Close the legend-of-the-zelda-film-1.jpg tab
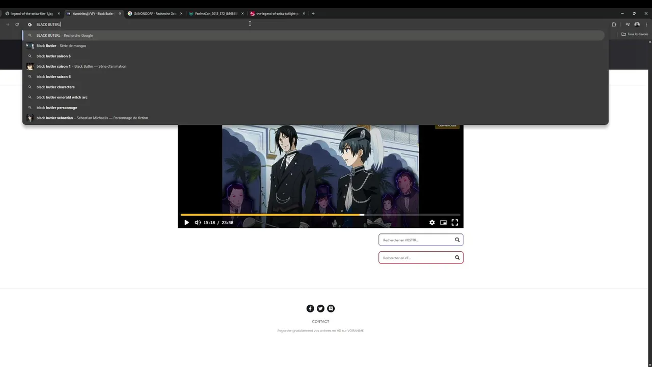The height and width of the screenshot is (367, 652). (59, 14)
